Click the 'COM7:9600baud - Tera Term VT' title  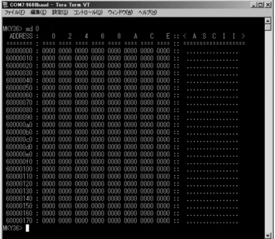50,5
